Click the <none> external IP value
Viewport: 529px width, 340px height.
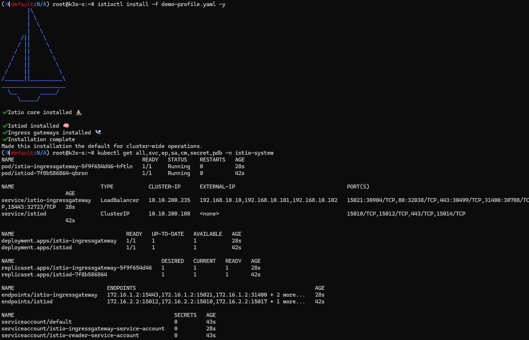point(209,214)
